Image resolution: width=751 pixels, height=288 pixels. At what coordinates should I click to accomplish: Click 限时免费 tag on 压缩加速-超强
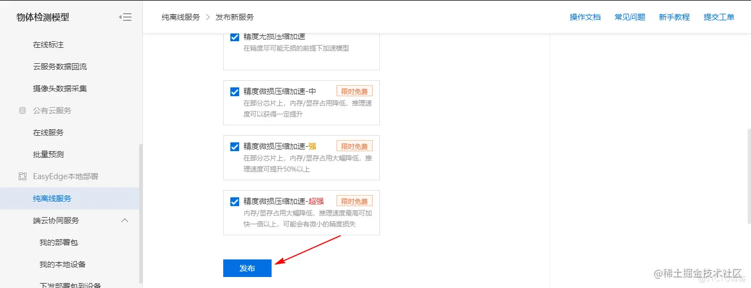[355, 201]
